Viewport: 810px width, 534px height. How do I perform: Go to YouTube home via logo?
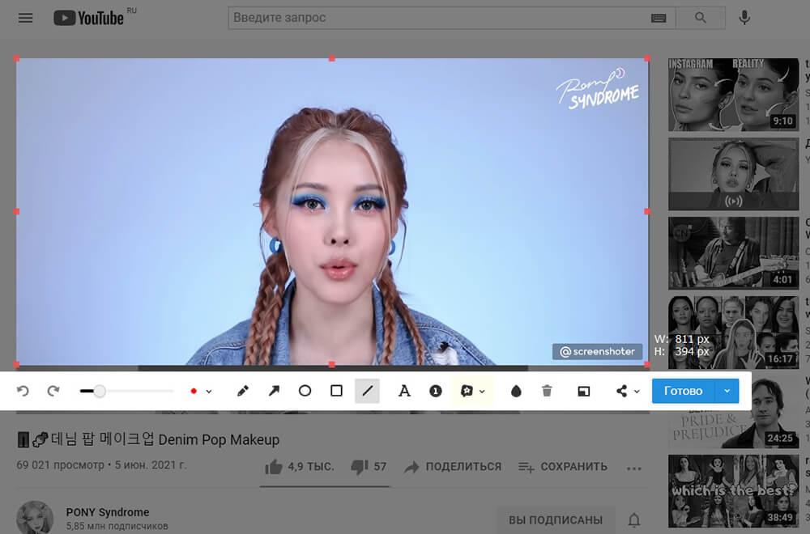coord(88,18)
